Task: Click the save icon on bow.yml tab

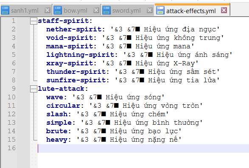Action: [x=58, y=10]
